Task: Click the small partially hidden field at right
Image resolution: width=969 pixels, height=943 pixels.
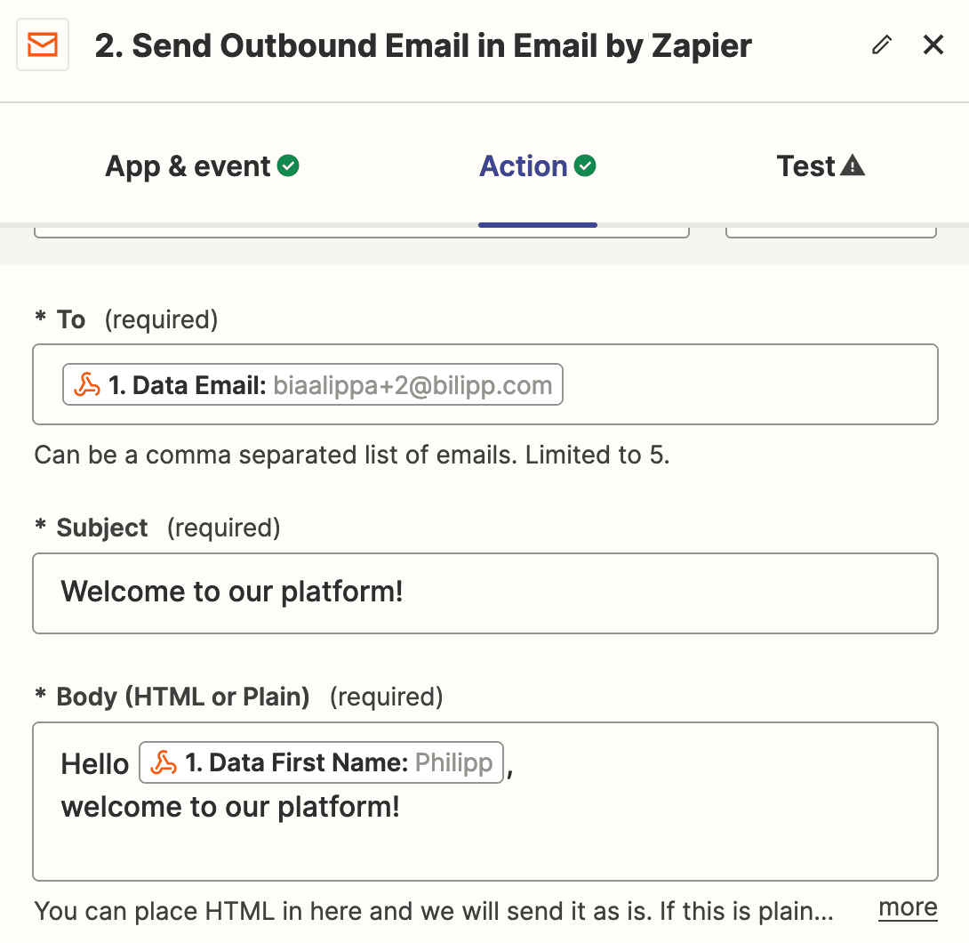Action: pos(830,231)
